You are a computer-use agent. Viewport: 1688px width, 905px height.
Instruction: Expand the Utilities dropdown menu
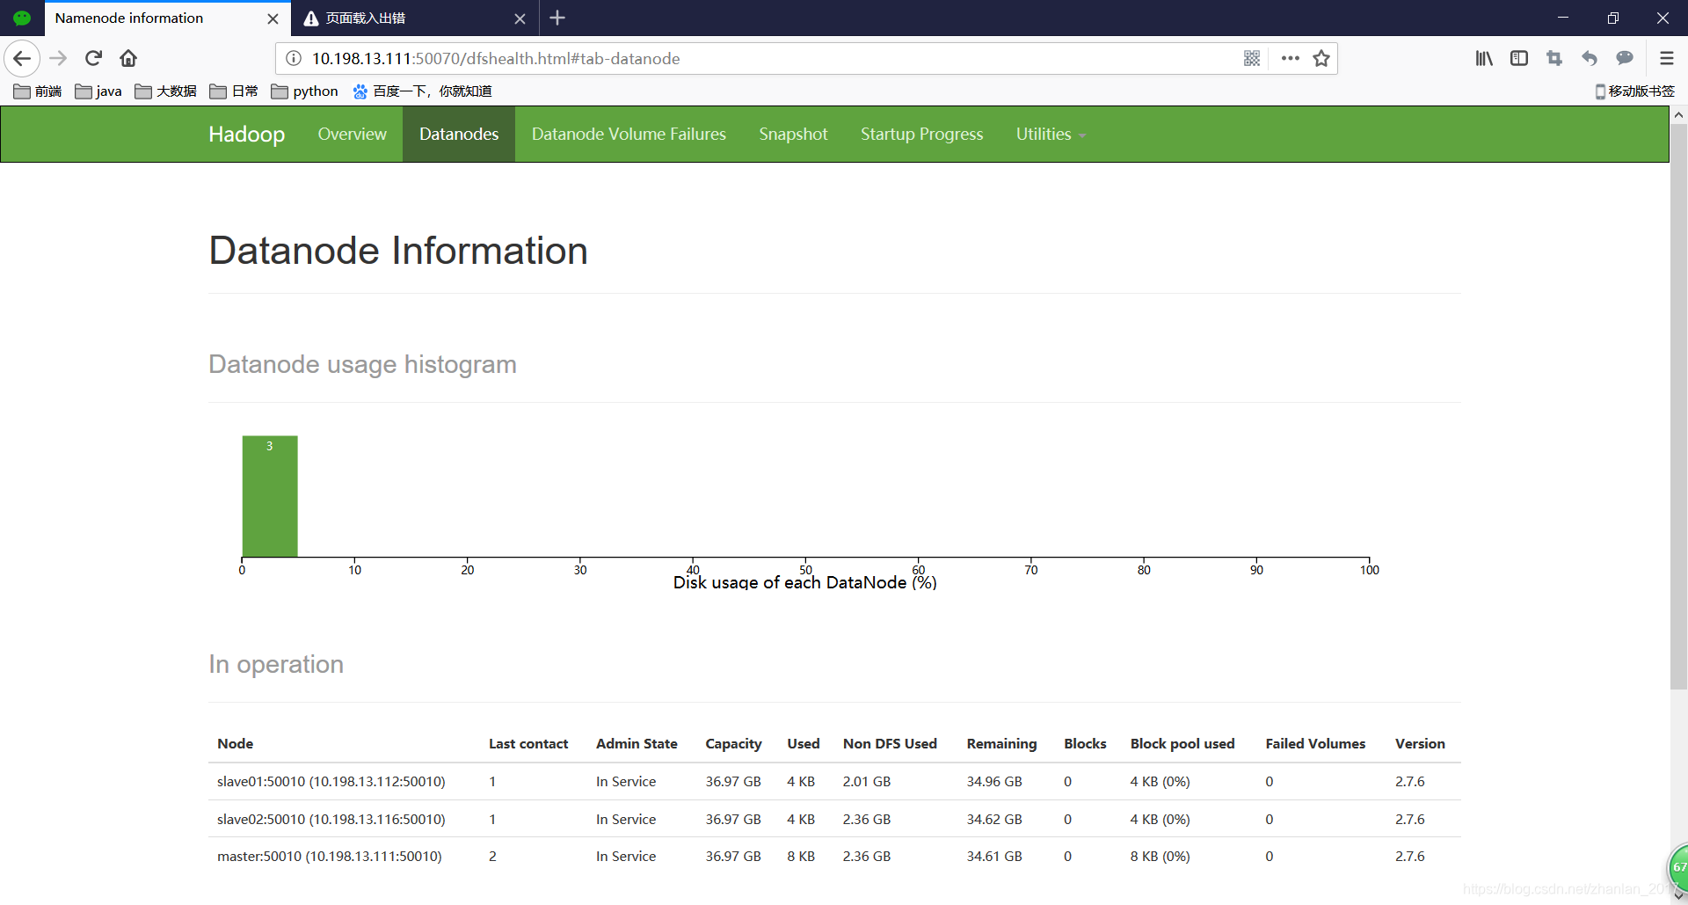coord(1051,134)
